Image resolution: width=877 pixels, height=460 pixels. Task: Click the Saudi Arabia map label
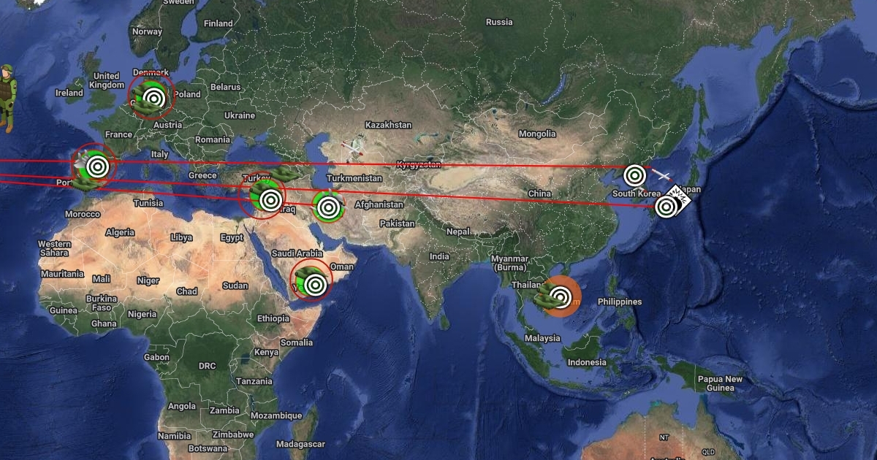(x=297, y=253)
